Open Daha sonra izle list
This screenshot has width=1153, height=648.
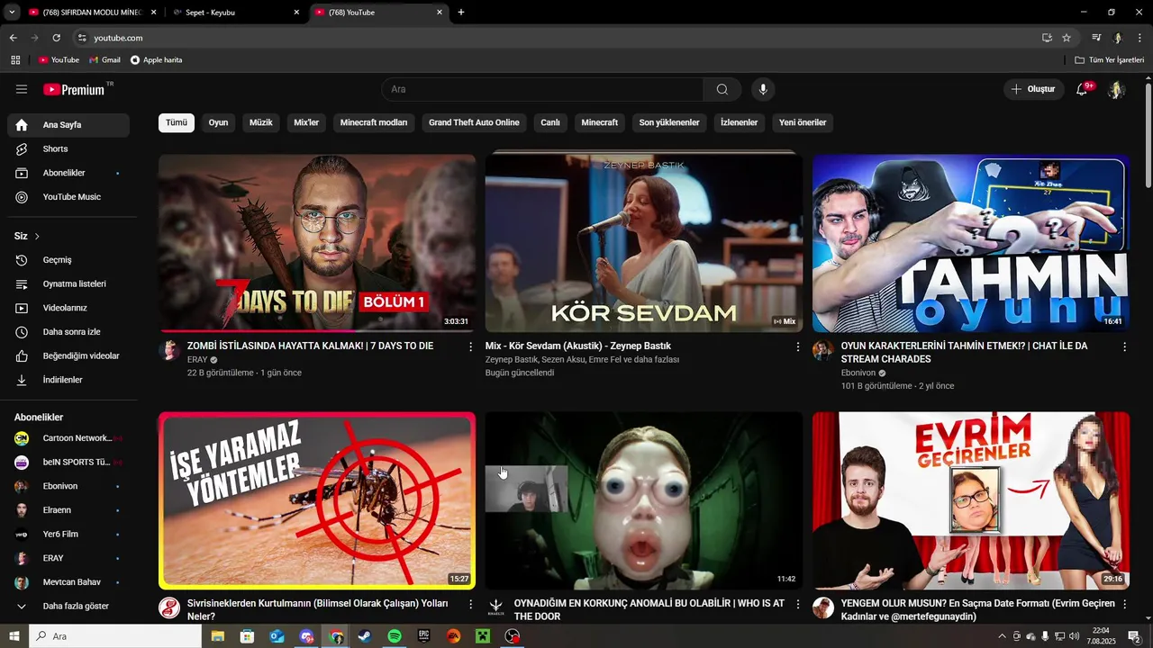pyautogui.click(x=68, y=332)
